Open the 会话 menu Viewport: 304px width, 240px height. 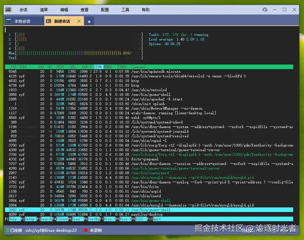pos(23,10)
